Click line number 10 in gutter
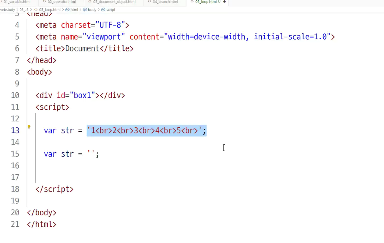The height and width of the screenshot is (243, 384). pyautogui.click(x=15, y=95)
